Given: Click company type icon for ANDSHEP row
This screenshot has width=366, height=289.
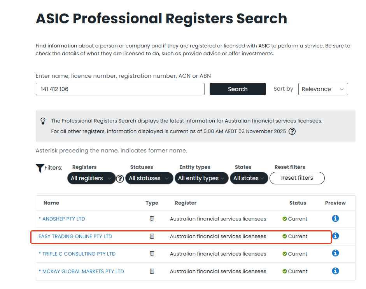Looking at the screenshot, I should [x=152, y=219].
